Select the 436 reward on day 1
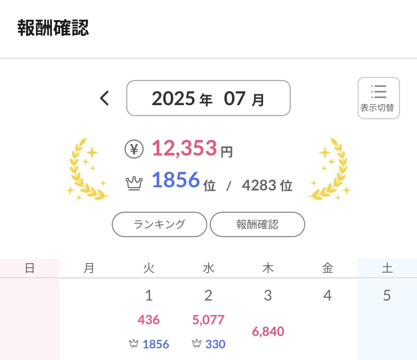Viewport: 417px width, 360px height. [149, 320]
